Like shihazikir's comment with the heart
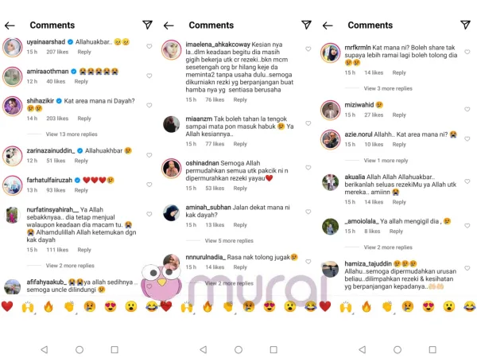 point(149,105)
